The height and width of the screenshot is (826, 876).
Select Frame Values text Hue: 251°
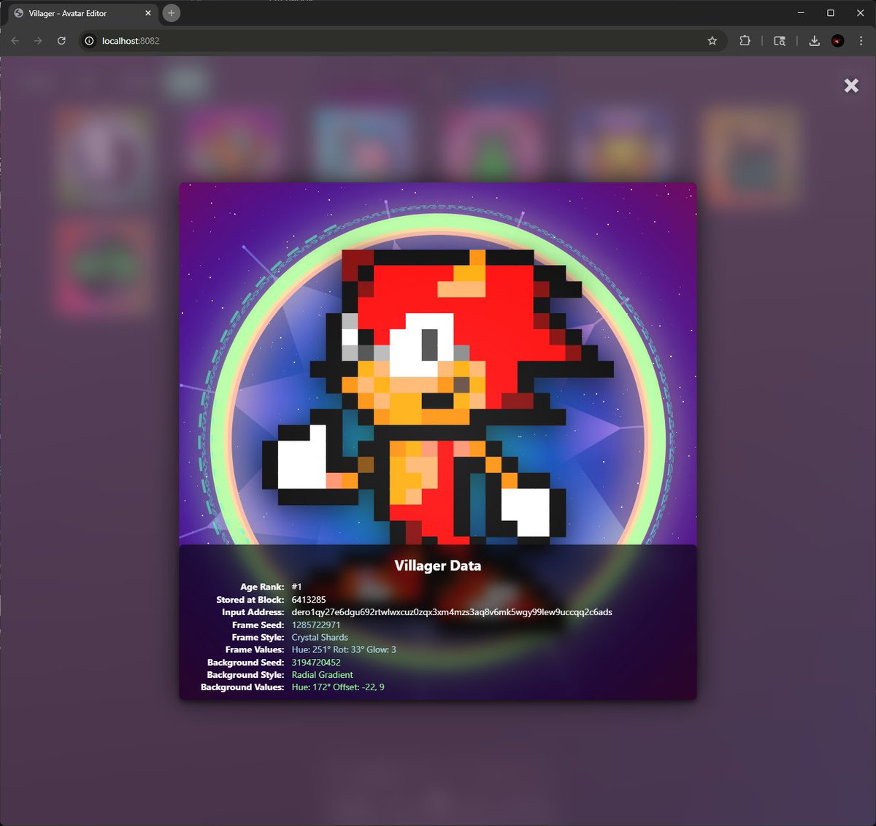click(311, 649)
